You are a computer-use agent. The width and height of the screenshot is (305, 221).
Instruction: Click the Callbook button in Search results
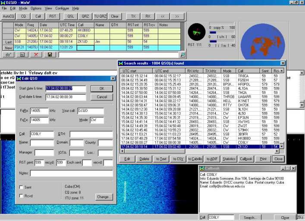click(246, 159)
